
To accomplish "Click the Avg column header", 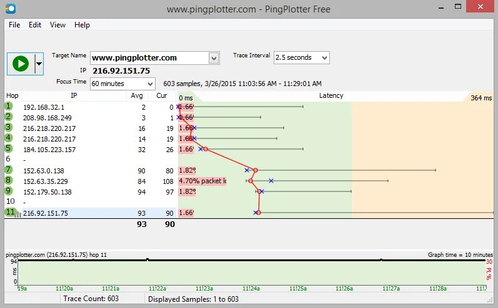I will [137, 95].
